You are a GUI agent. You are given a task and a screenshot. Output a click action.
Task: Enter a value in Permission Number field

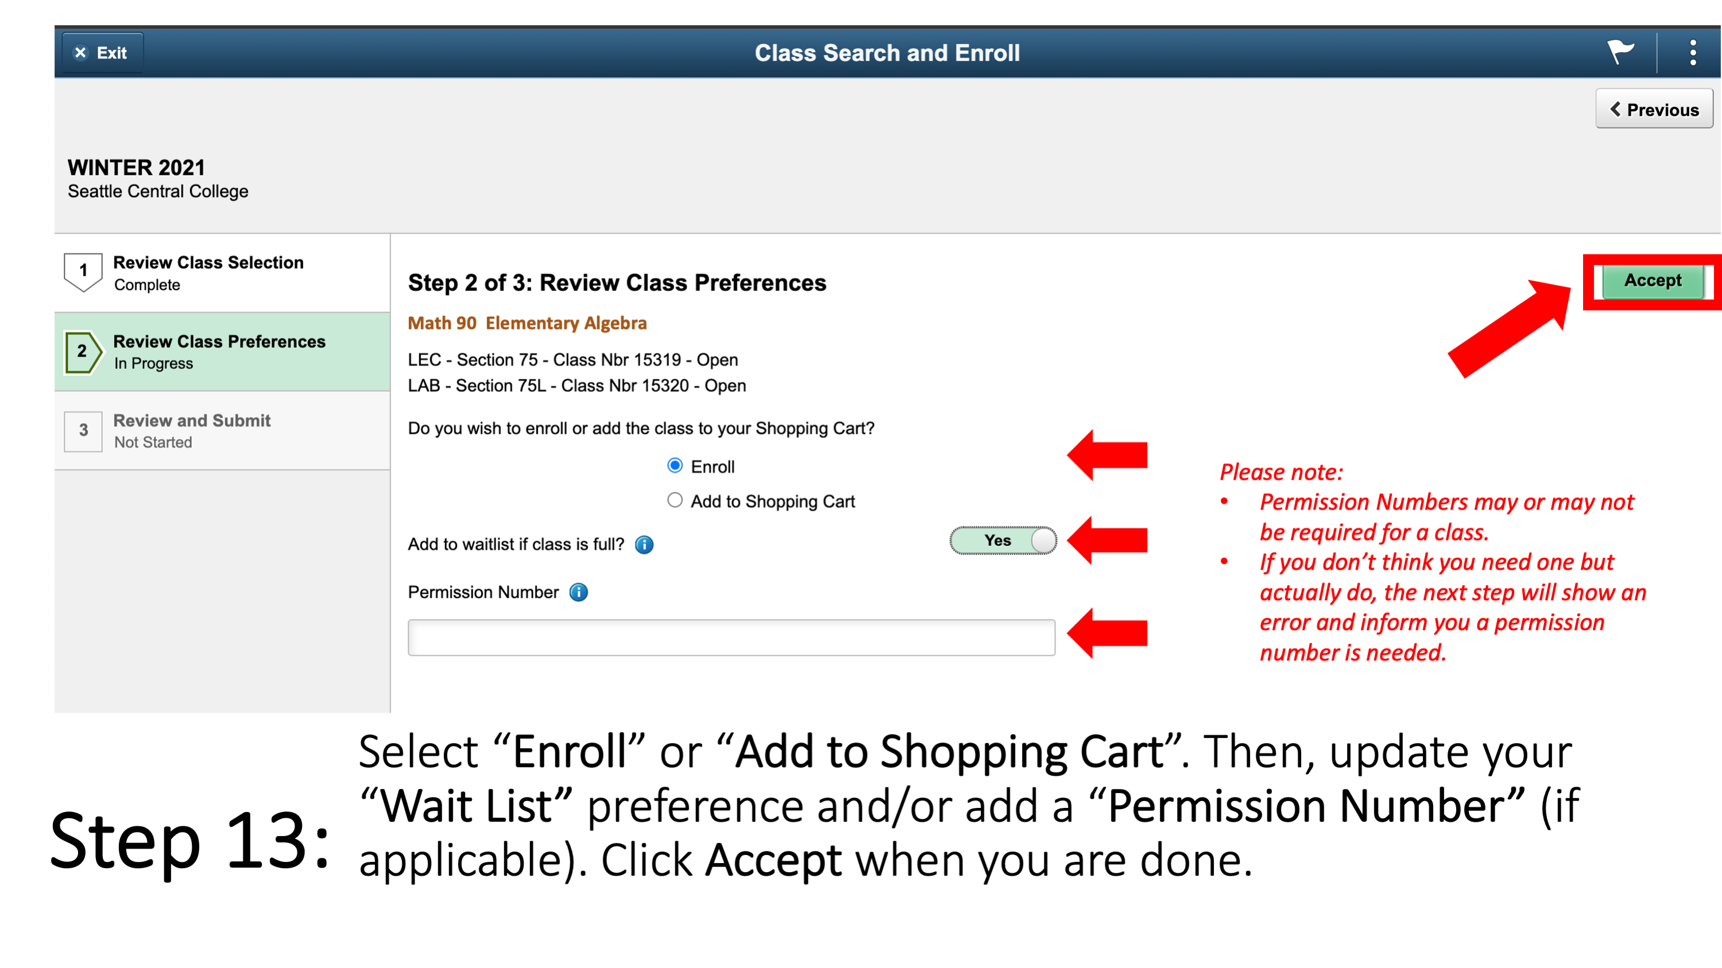tap(732, 636)
